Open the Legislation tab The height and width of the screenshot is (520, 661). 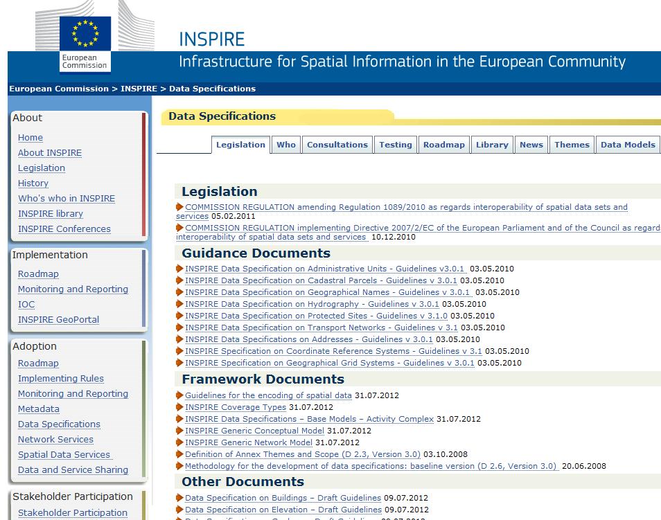(x=240, y=145)
